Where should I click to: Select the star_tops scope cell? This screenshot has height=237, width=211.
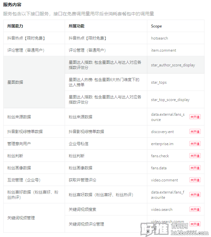pyautogui.click(x=159, y=82)
